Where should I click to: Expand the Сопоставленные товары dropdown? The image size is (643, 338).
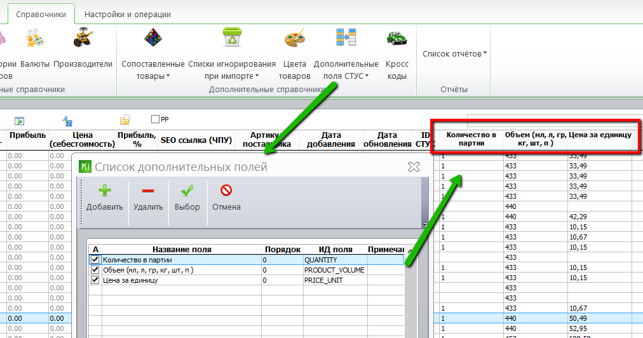pos(168,76)
